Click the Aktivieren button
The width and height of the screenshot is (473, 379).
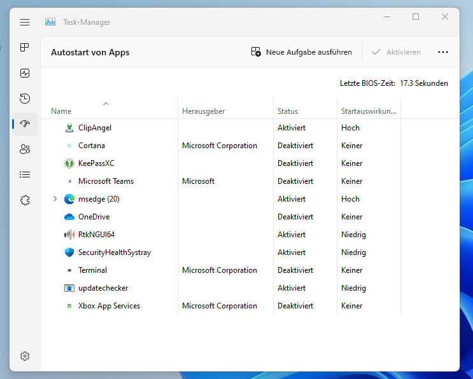coord(397,52)
